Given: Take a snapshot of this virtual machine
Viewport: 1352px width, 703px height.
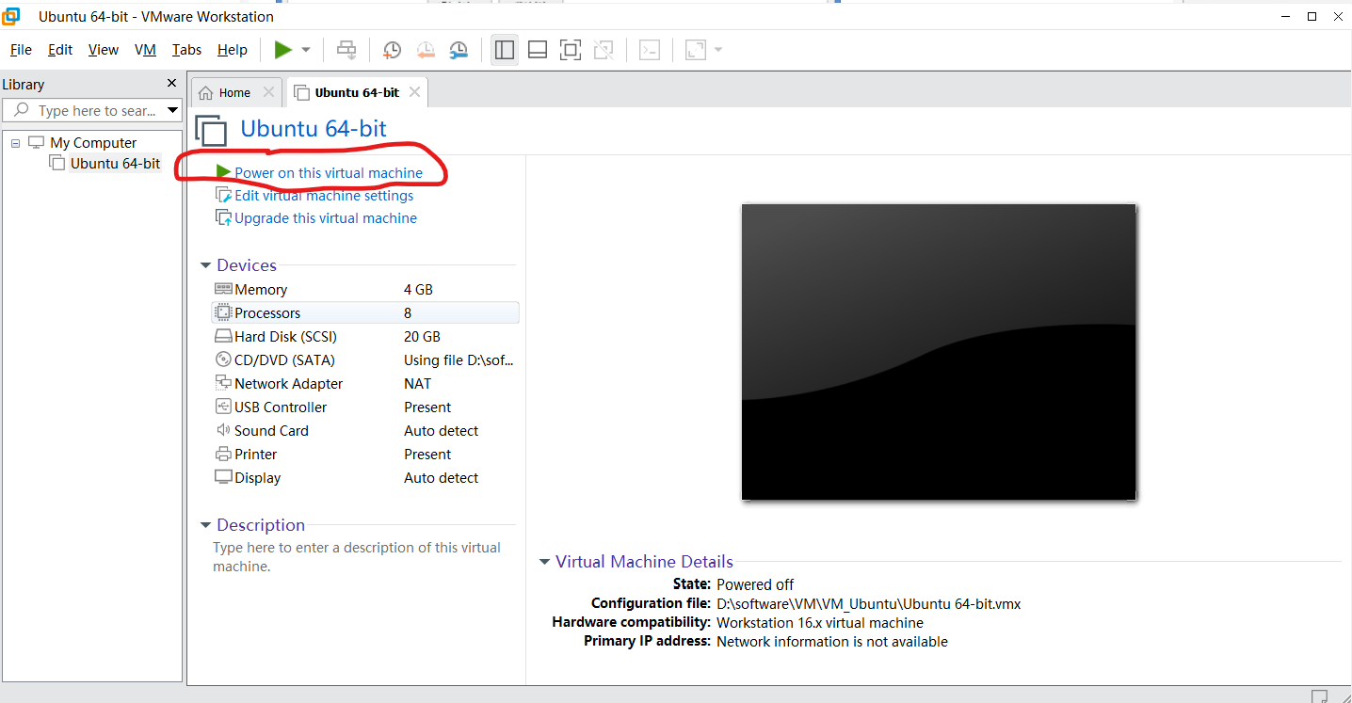Looking at the screenshot, I should [393, 50].
